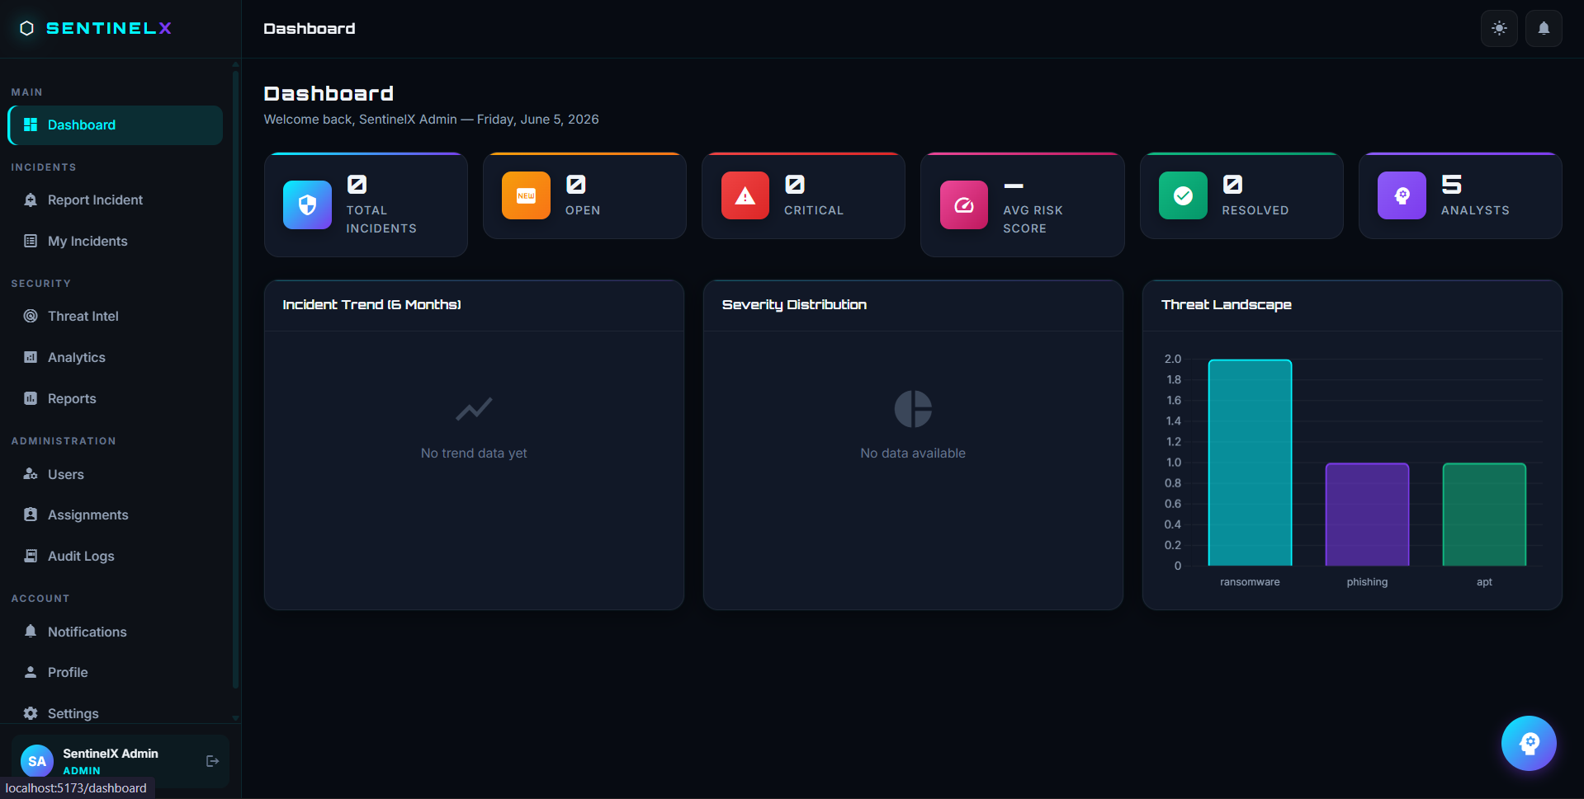
Task: Toggle light/dark theme sun icon
Action: tap(1499, 28)
